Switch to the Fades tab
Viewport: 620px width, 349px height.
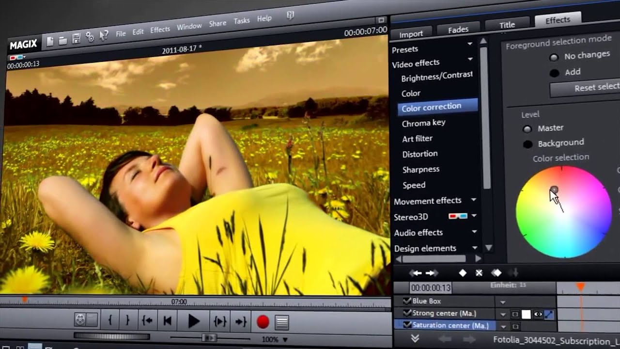458,30
